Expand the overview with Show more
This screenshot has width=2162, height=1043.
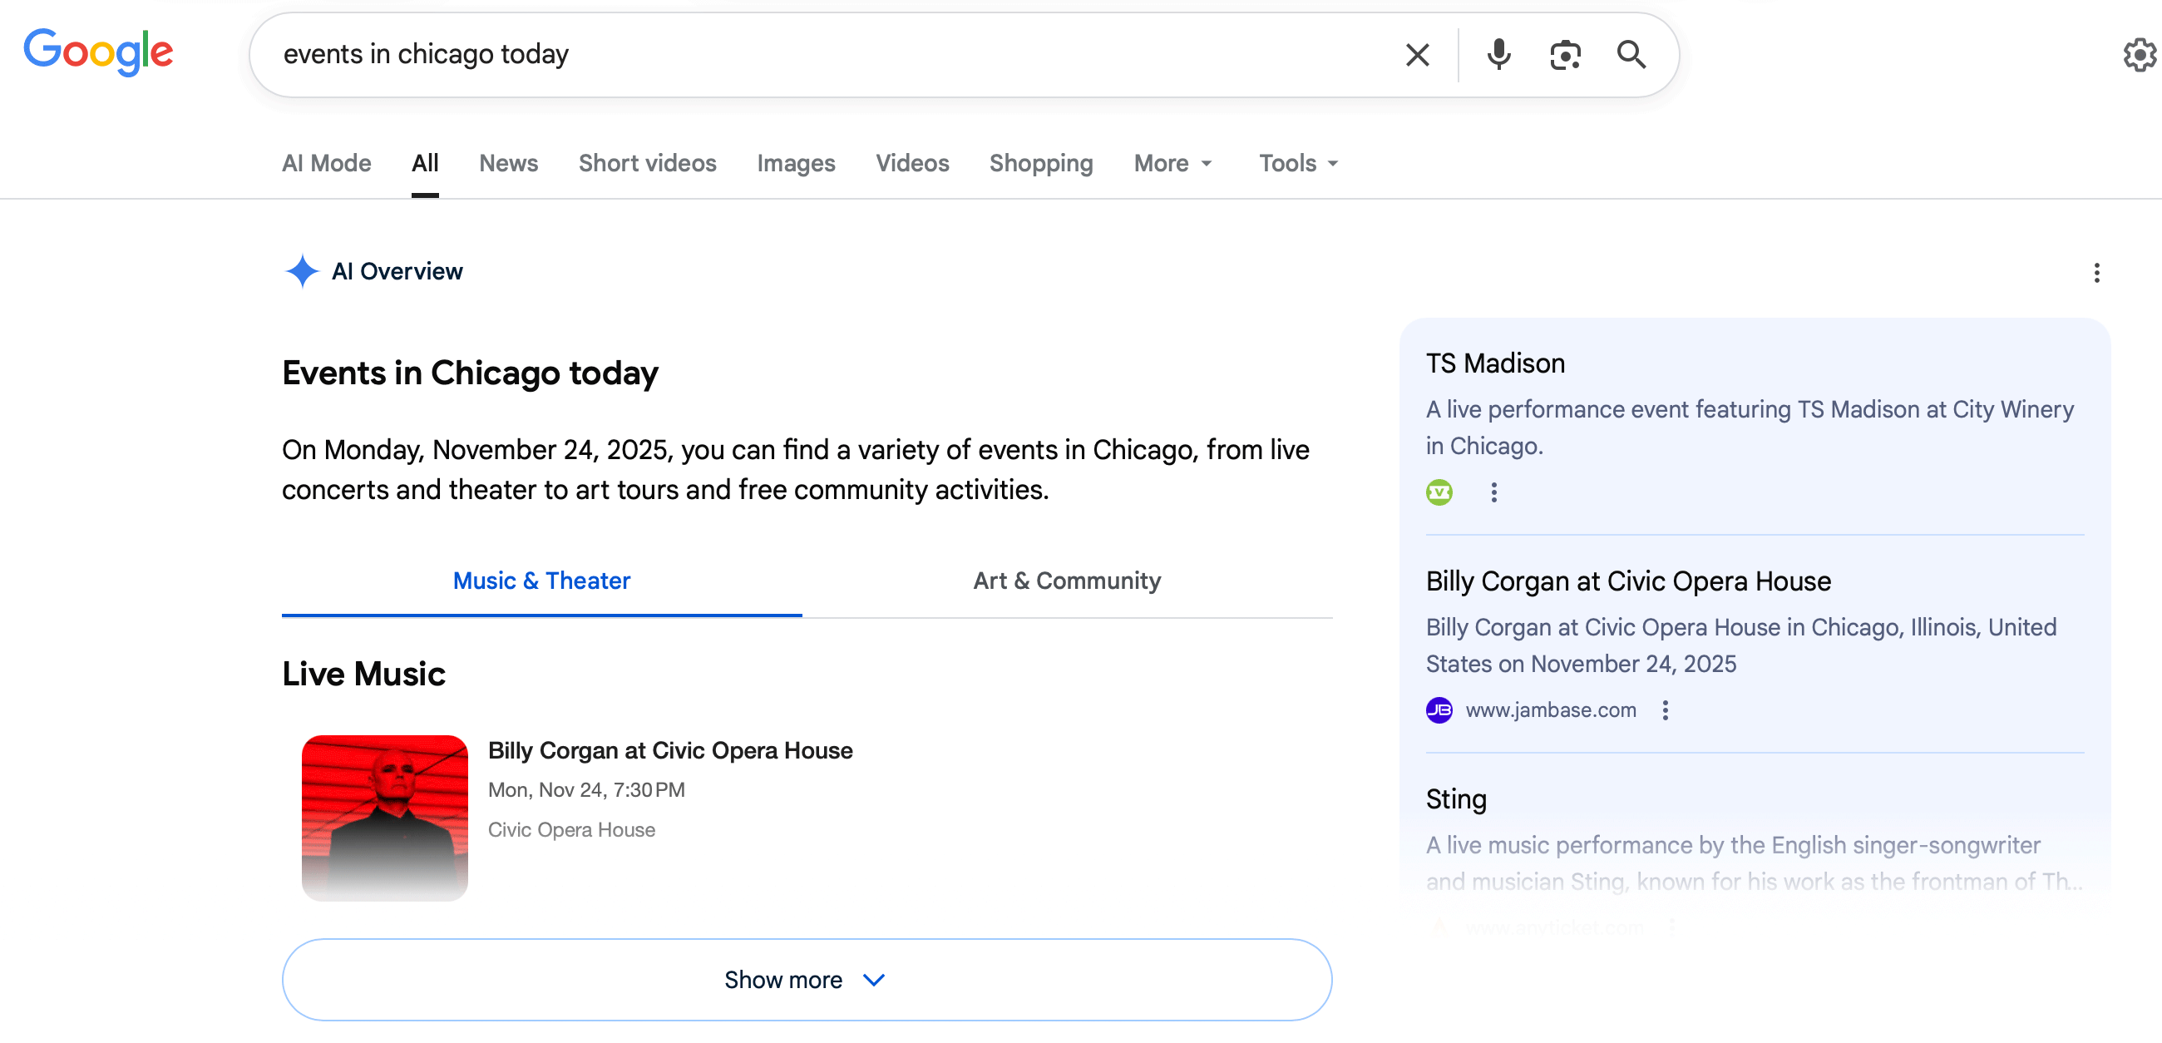[x=806, y=980]
